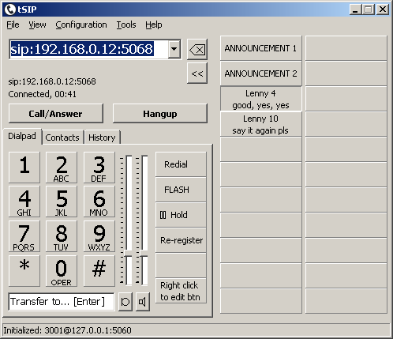393x339 pixels.
Task: Dial digit 0 OPER
Action: (x=62, y=271)
